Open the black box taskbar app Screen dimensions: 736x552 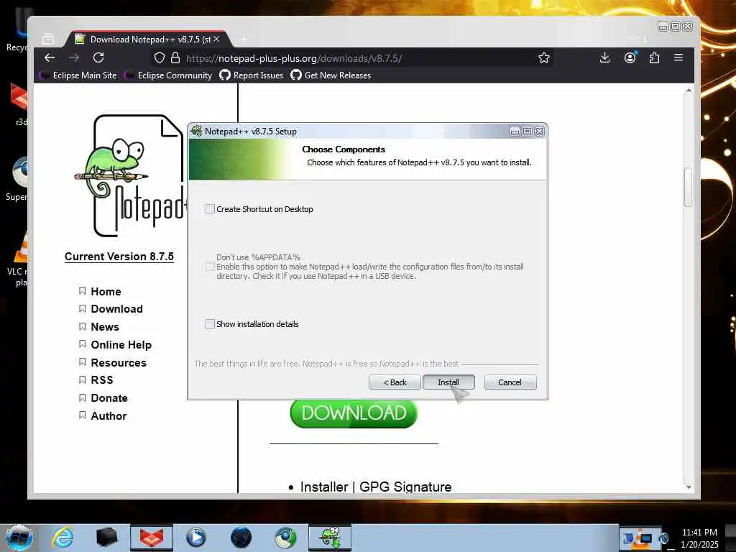pyautogui.click(x=106, y=538)
